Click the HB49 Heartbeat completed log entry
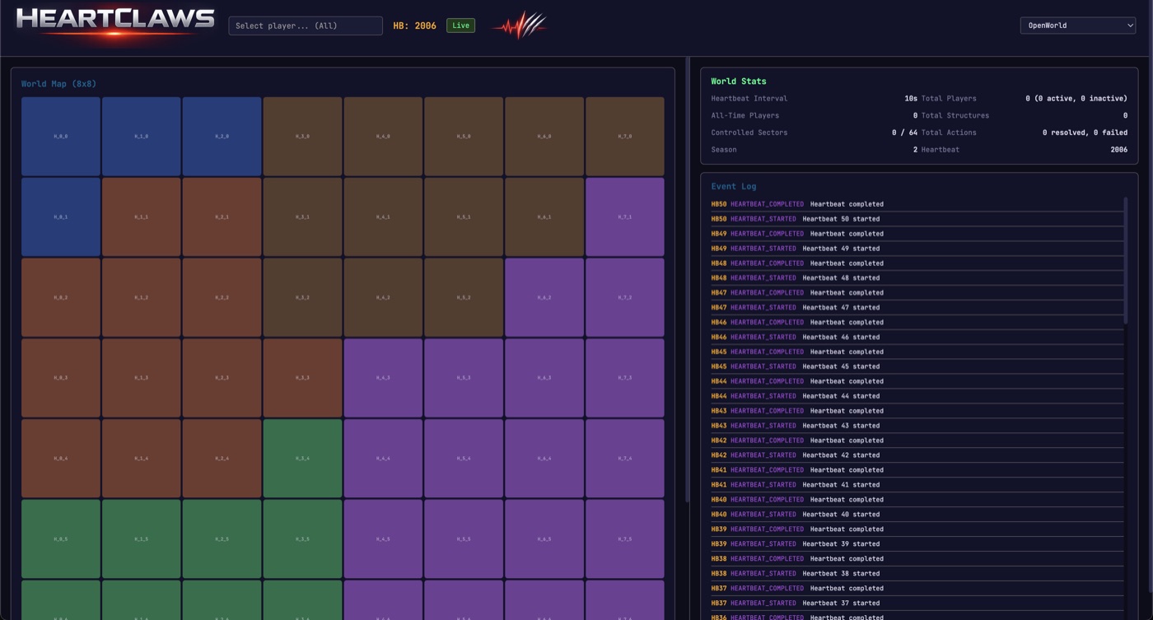This screenshot has width=1153, height=620. point(917,234)
